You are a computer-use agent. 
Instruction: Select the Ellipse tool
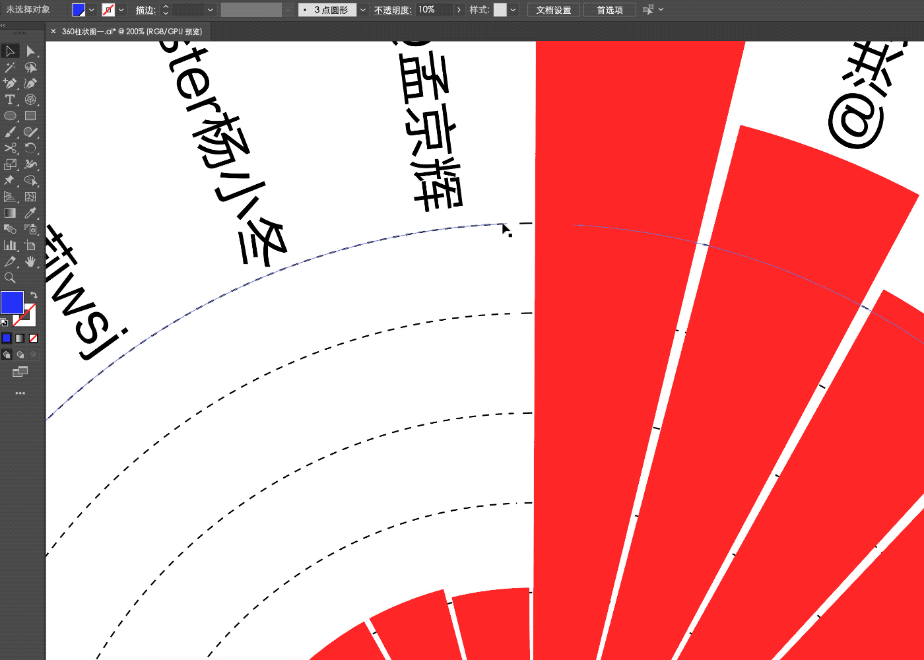[x=10, y=115]
